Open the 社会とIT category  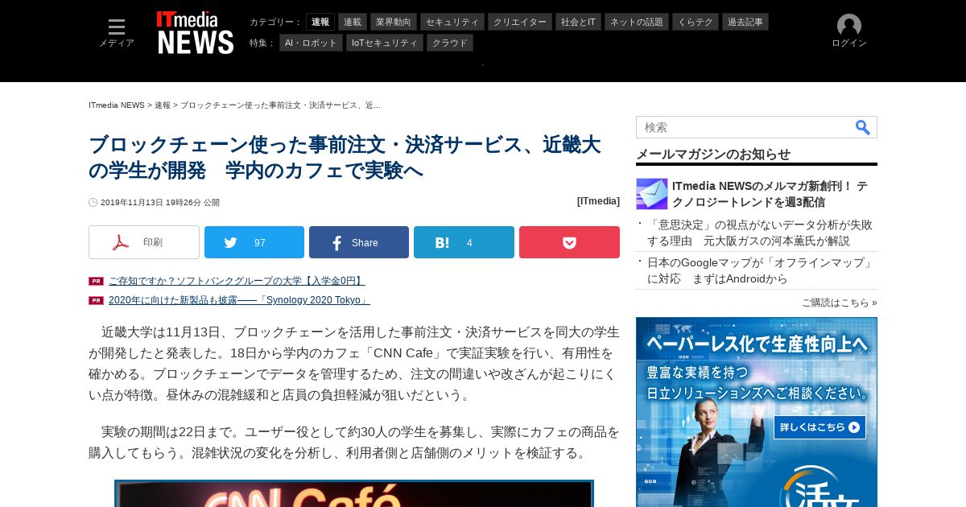[578, 22]
